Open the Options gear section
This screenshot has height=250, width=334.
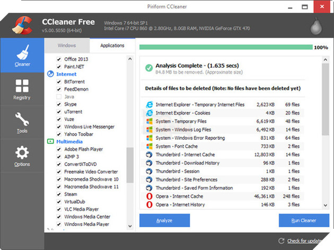coord(22,156)
